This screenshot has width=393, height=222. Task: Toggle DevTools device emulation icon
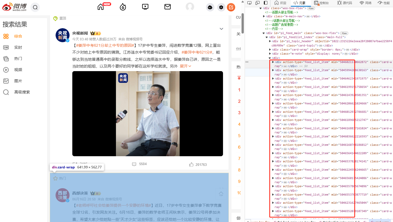pyautogui.click(x=258, y=3)
